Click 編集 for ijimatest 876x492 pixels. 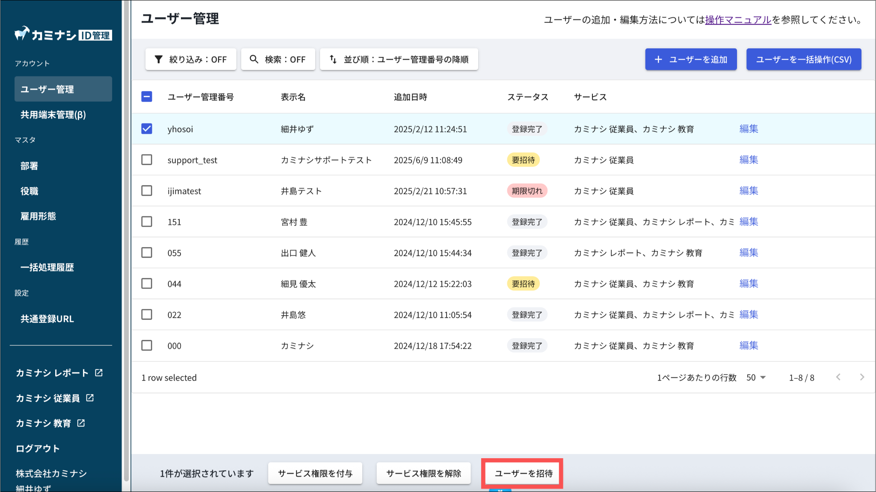pyautogui.click(x=749, y=191)
